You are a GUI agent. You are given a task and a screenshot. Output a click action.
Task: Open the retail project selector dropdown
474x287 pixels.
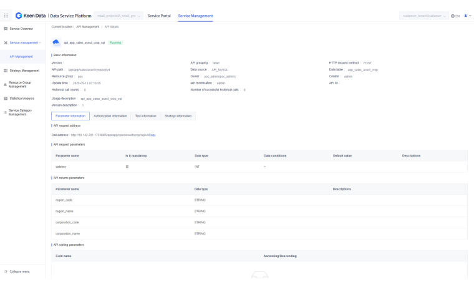click(118, 16)
